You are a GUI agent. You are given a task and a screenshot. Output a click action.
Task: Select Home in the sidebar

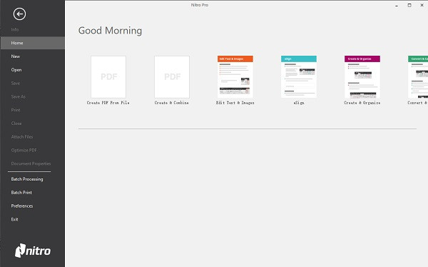coord(33,43)
